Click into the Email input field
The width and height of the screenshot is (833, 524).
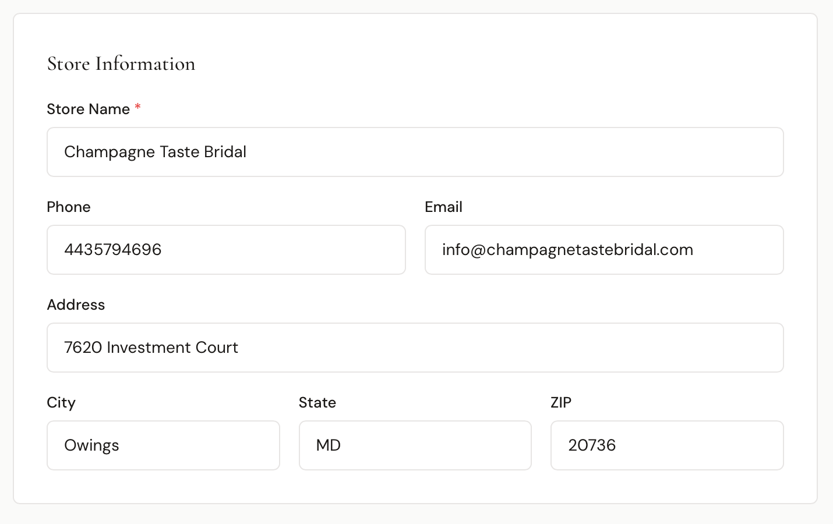604,250
